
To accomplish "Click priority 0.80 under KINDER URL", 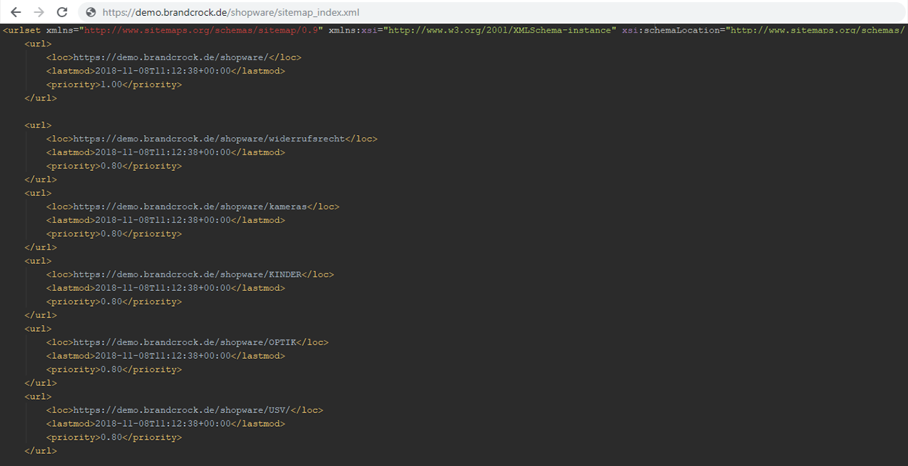I will coord(112,302).
